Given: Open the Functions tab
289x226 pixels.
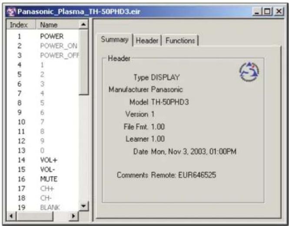Looking at the screenshot, I should (x=180, y=40).
